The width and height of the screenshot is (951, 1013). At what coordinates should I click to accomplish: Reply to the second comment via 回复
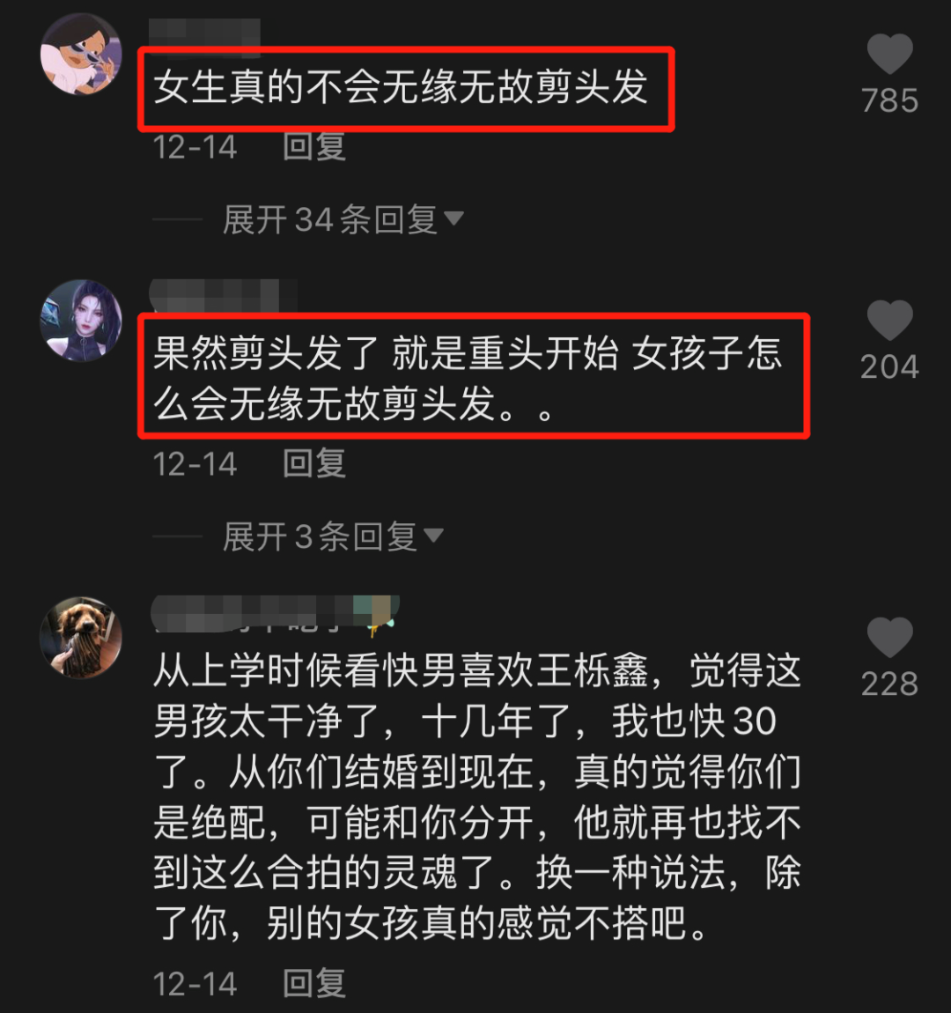[x=314, y=464]
